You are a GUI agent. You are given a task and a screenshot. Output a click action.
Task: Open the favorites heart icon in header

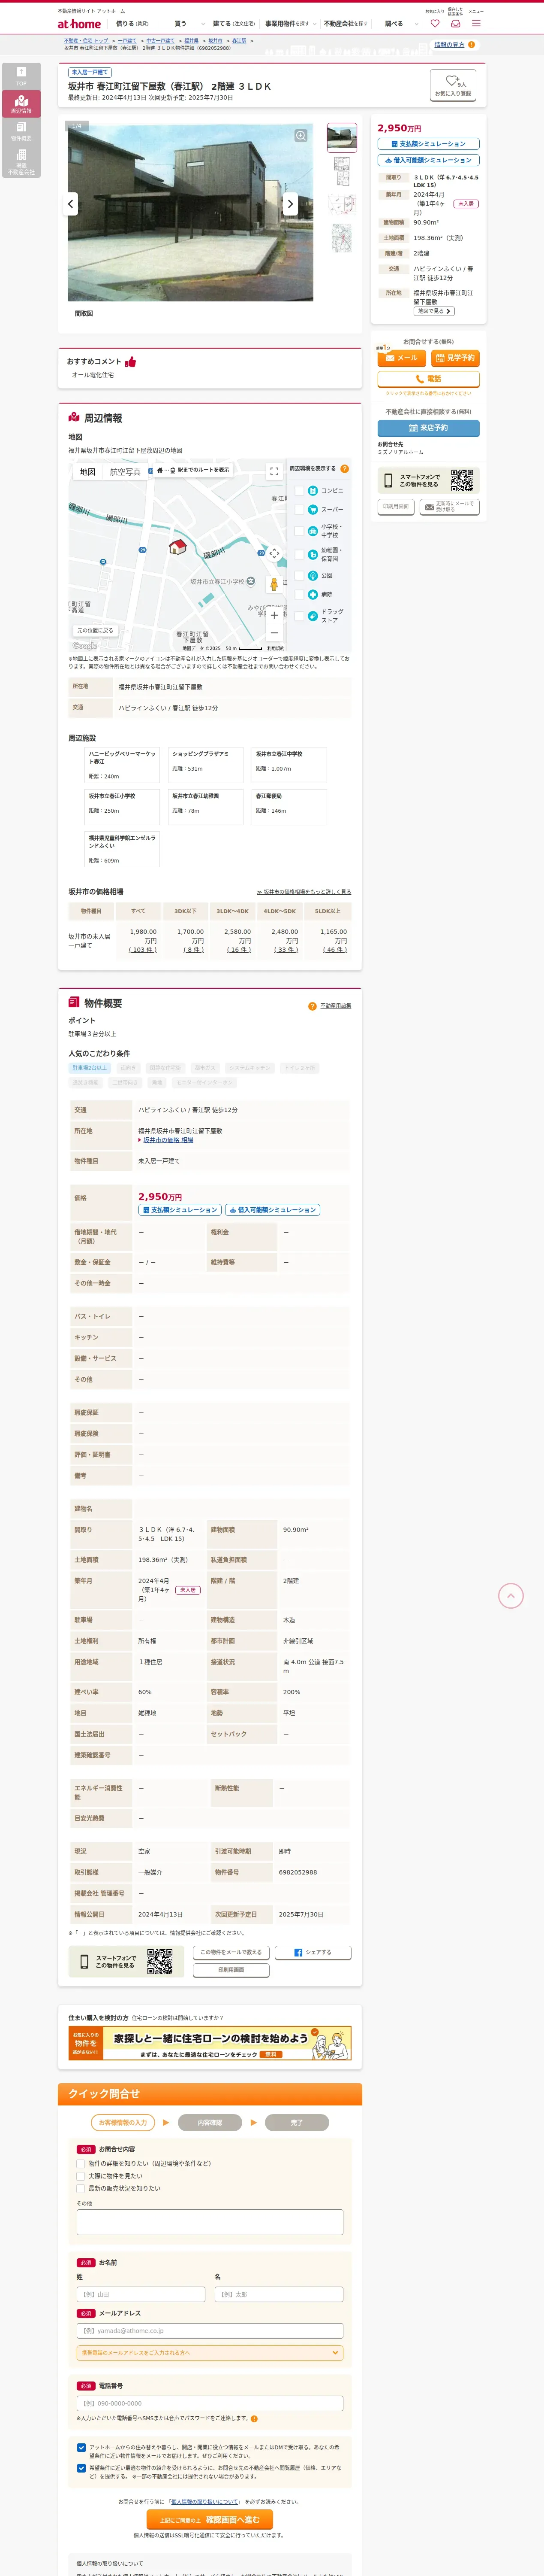[x=434, y=23]
